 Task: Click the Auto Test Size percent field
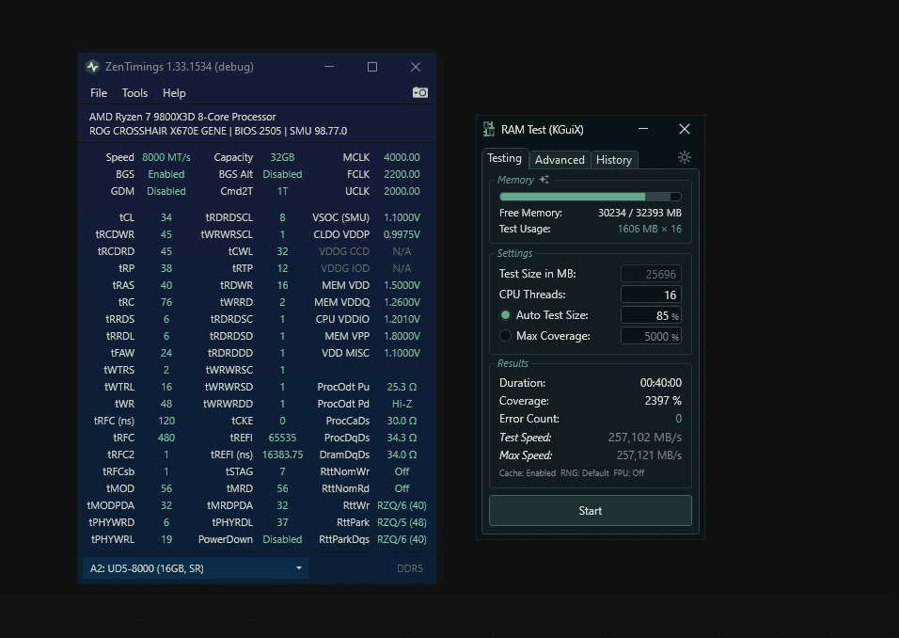(x=651, y=315)
